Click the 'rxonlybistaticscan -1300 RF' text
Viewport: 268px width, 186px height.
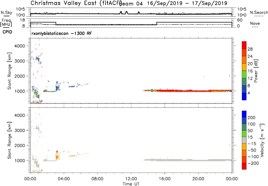point(62,33)
